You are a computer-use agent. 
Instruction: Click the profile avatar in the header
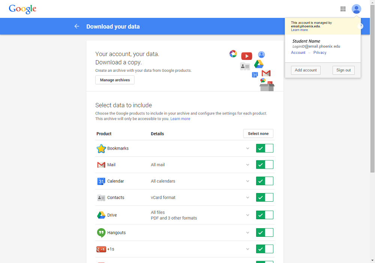click(x=356, y=9)
